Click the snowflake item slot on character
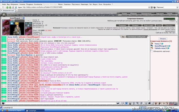The height and width of the screenshot is (112, 179). pos(12,23)
